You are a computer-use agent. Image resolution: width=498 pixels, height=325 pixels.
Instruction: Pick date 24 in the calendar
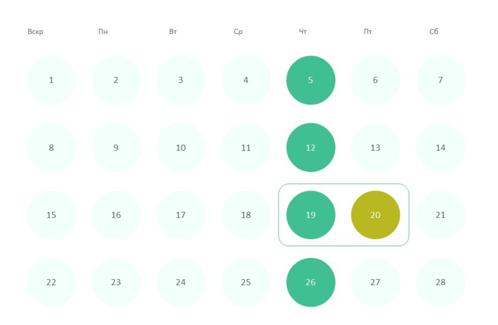click(180, 282)
